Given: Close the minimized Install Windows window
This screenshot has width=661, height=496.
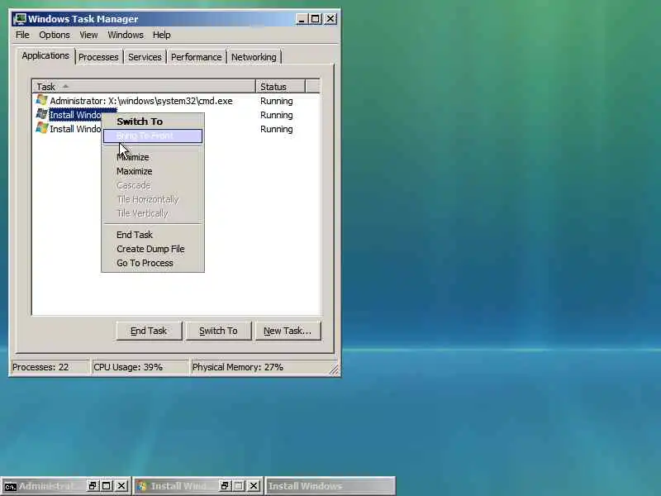Looking at the screenshot, I should (x=254, y=486).
